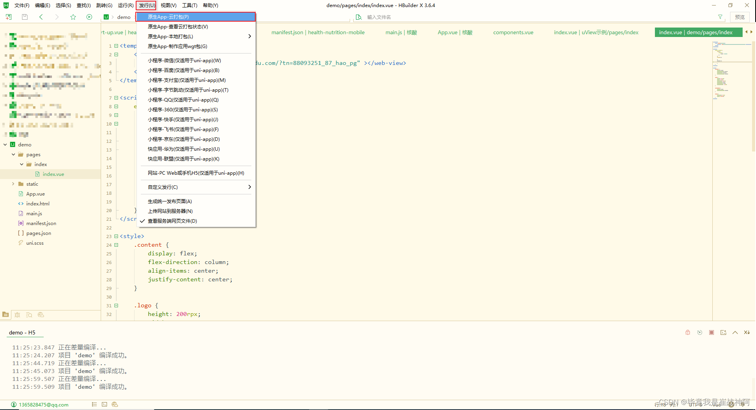This screenshot has width=756, height=410.
Task: Collapse the demo project tree node
Action: point(5,145)
